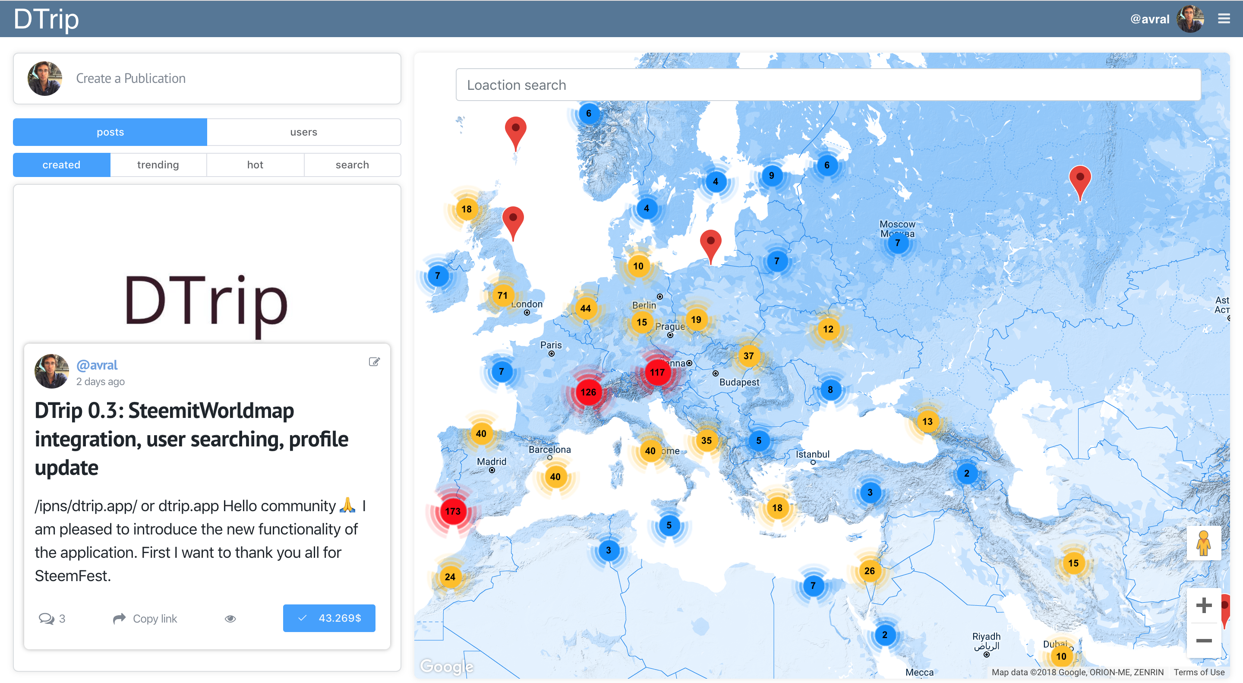Click the yellow 26 cluster marker
Viewport: 1243px width, 683px height.
870,571
